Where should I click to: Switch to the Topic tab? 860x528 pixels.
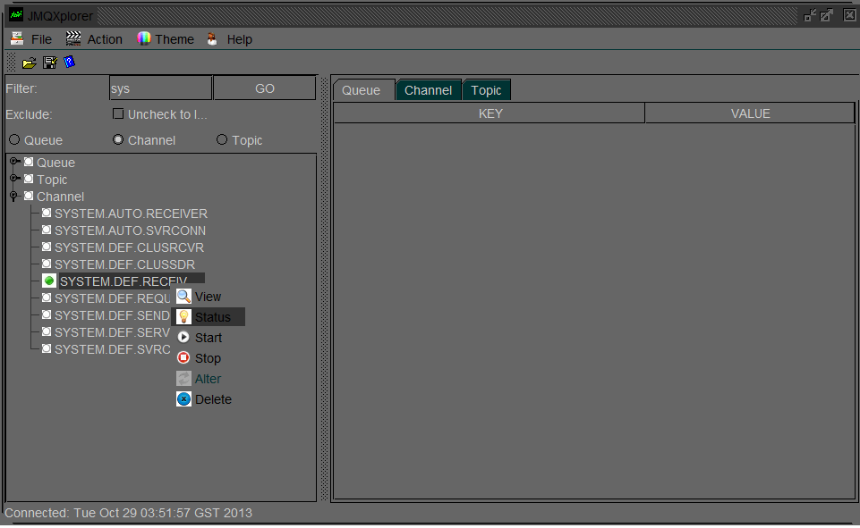[486, 89]
